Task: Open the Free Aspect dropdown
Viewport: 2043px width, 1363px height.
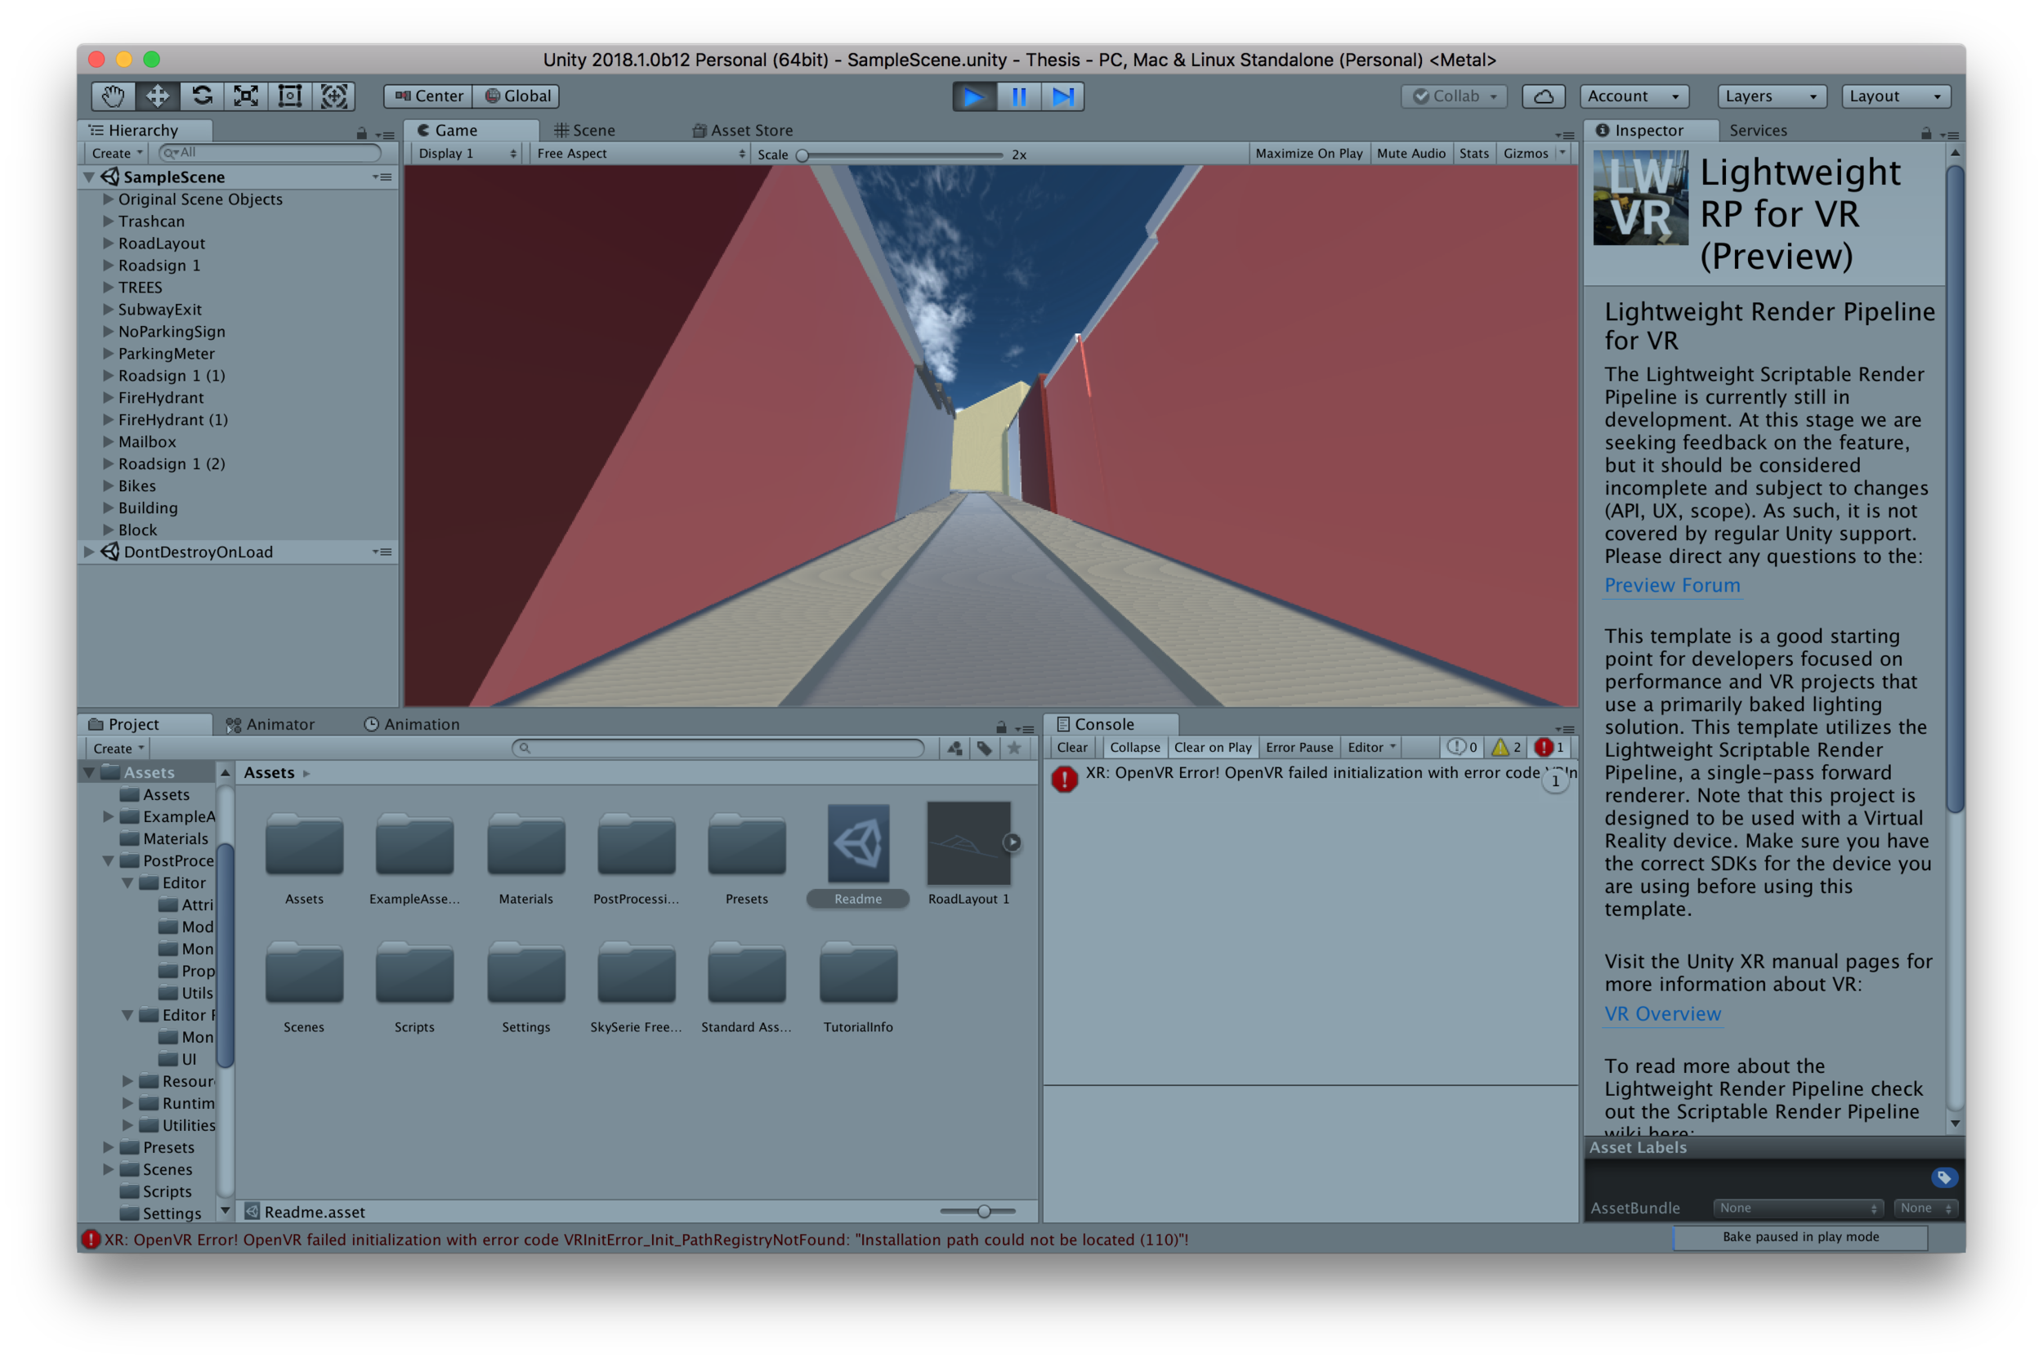Action: 641,153
